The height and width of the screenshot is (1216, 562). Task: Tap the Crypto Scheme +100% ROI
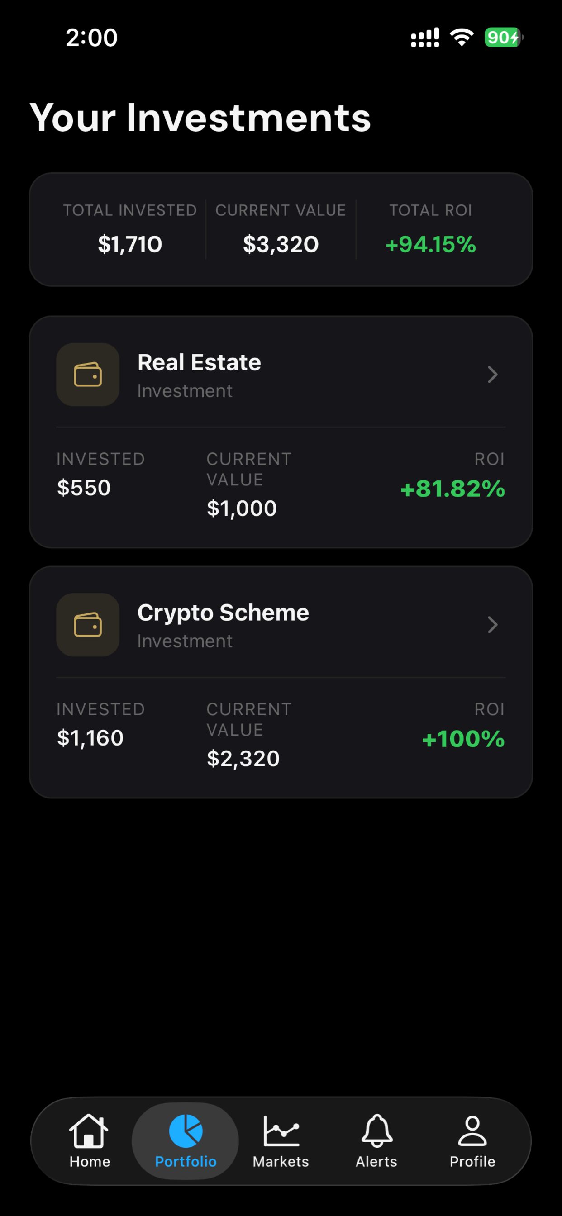[463, 738]
